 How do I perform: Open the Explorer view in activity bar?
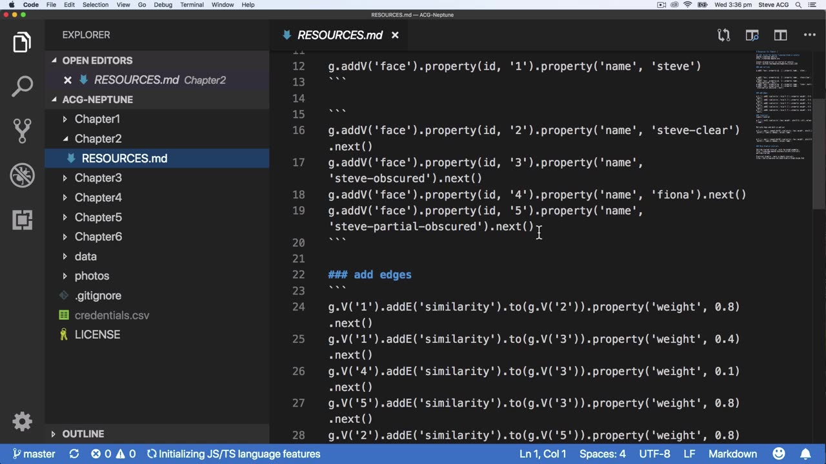[22, 43]
